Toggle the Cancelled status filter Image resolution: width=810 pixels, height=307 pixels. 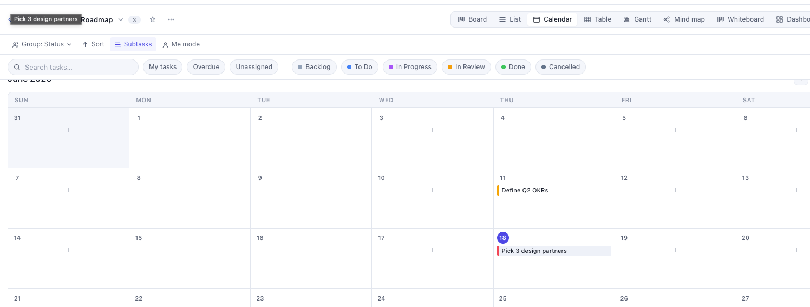click(x=560, y=67)
